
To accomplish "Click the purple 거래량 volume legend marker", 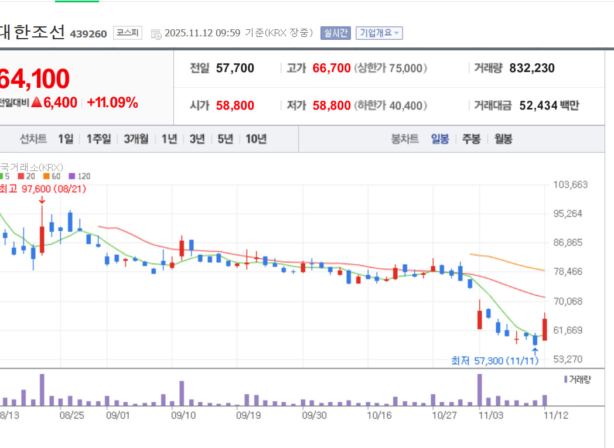I will pos(565,379).
